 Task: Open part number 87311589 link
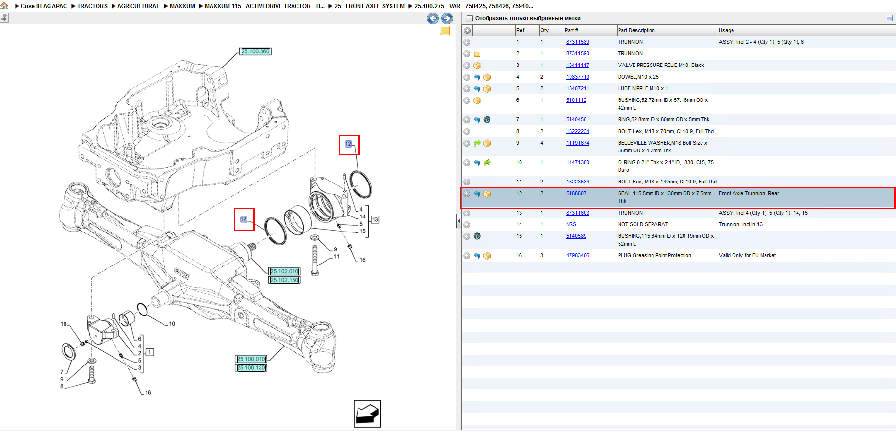[577, 42]
